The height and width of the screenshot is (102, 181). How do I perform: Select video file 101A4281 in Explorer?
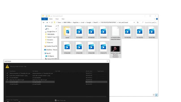point(79,32)
